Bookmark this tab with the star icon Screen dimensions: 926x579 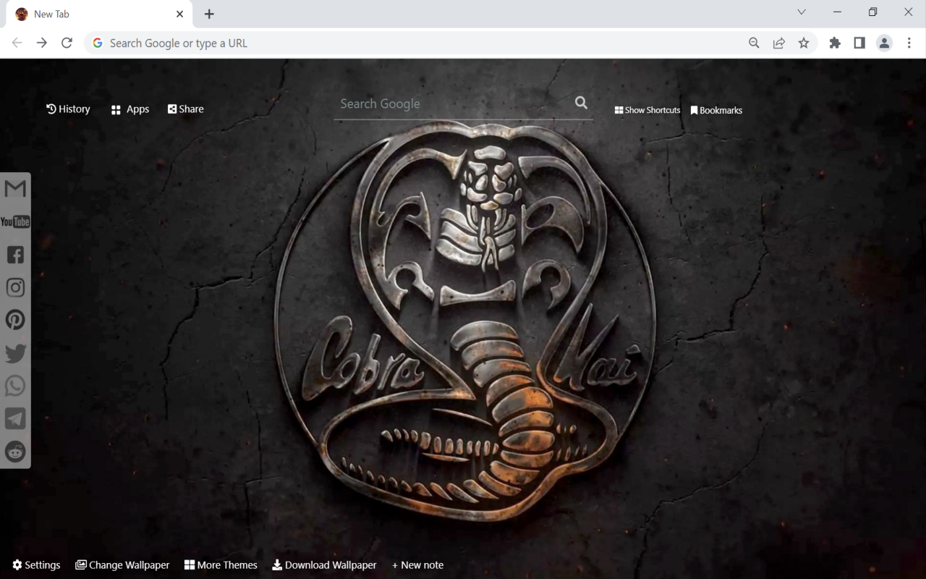pyautogui.click(x=804, y=43)
